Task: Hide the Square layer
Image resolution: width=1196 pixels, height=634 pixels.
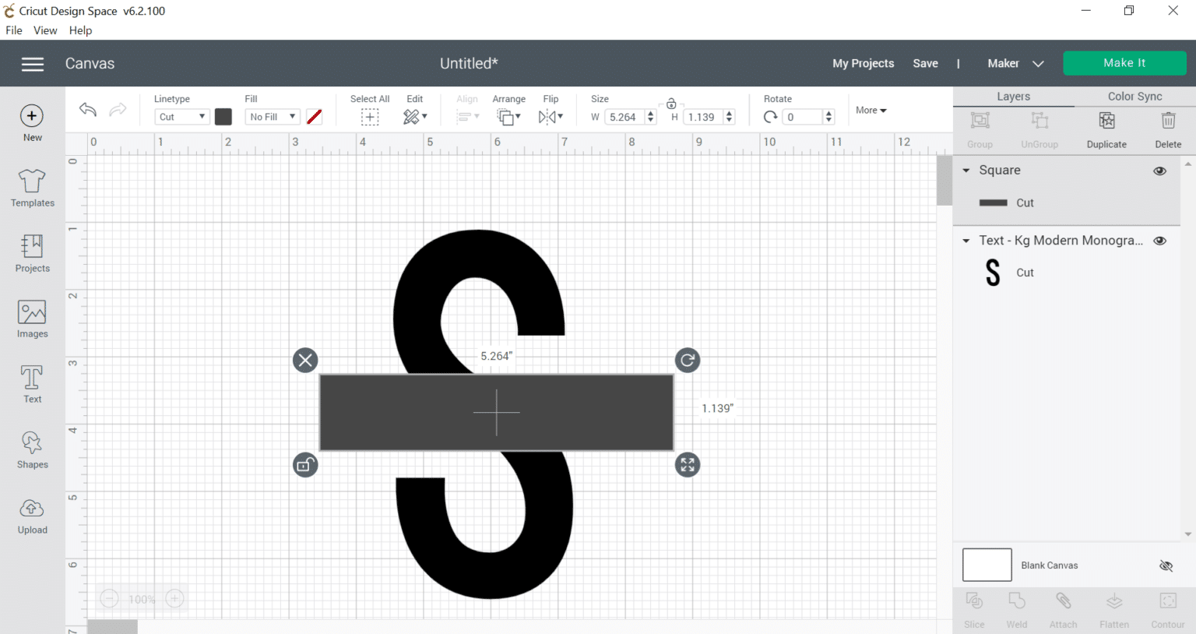Action: click(x=1159, y=171)
